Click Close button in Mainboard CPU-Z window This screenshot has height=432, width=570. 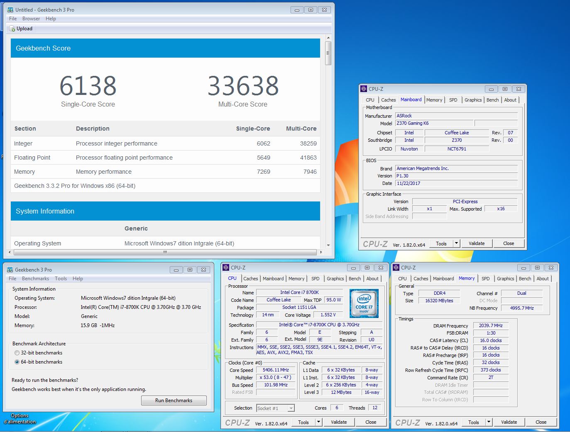509,243
